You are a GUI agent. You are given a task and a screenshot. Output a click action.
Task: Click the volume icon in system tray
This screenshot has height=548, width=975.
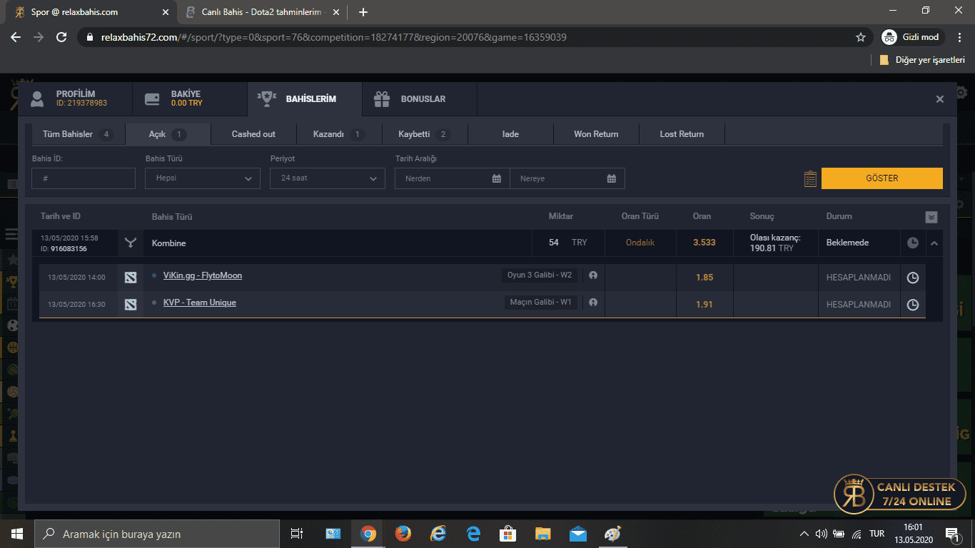click(821, 534)
